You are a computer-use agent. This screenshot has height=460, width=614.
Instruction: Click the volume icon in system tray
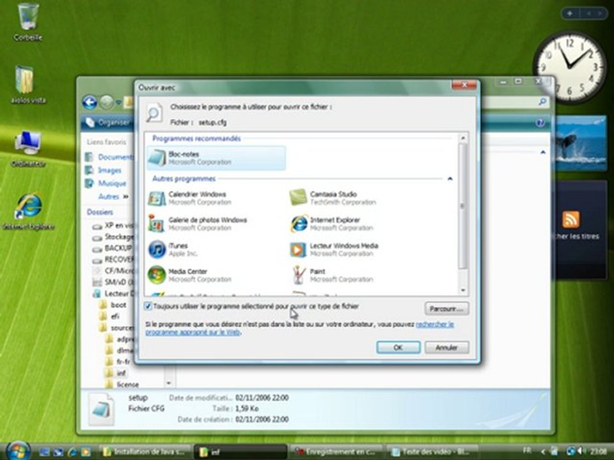(581, 451)
